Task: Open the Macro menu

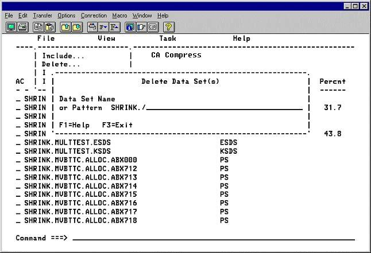Action: pos(119,15)
